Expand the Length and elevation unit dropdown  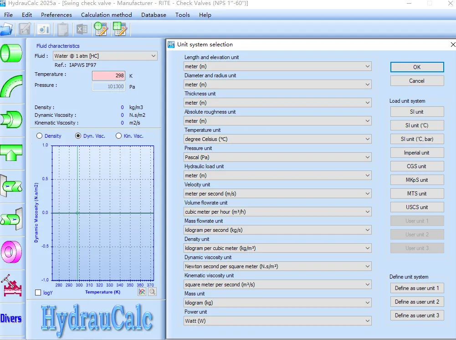[277, 66]
